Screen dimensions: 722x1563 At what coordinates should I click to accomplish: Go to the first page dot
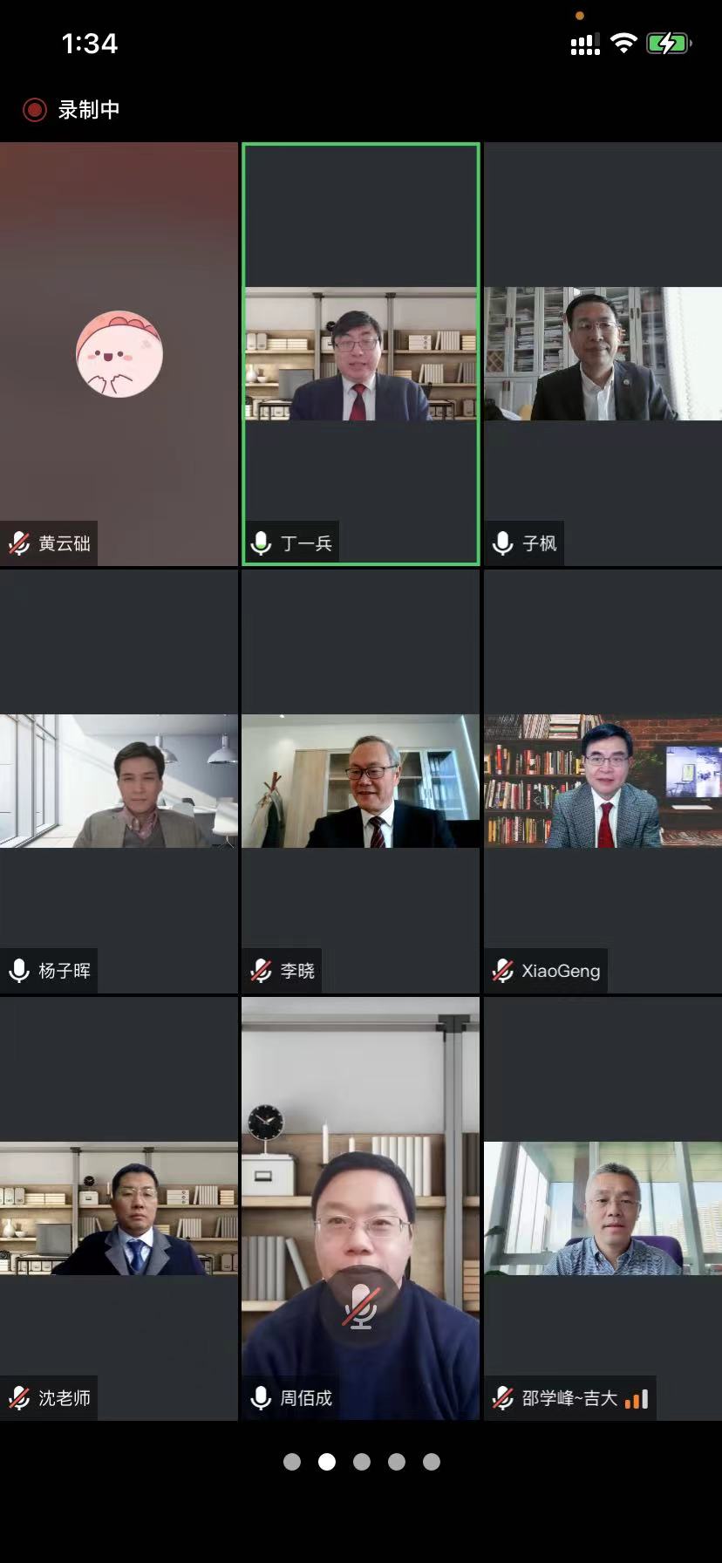[292, 1462]
